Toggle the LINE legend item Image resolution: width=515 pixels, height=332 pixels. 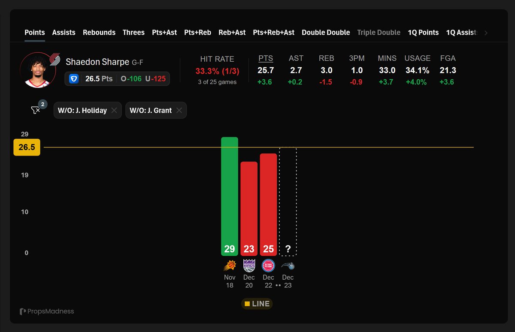point(257,304)
